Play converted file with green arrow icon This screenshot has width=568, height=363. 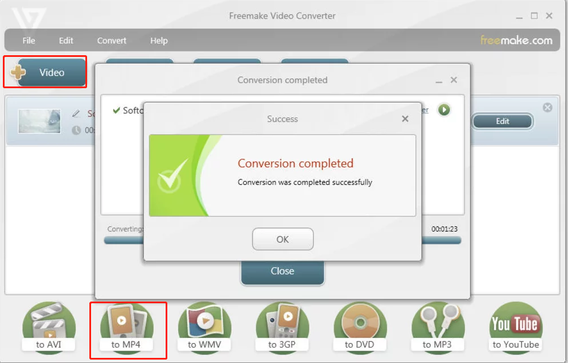click(444, 109)
